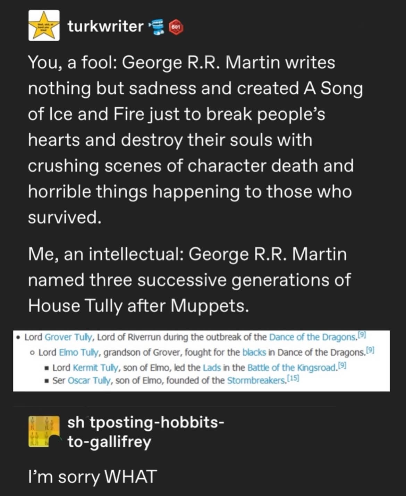Open the blacks link
The height and width of the screenshot is (496, 406).
point(254,353)
